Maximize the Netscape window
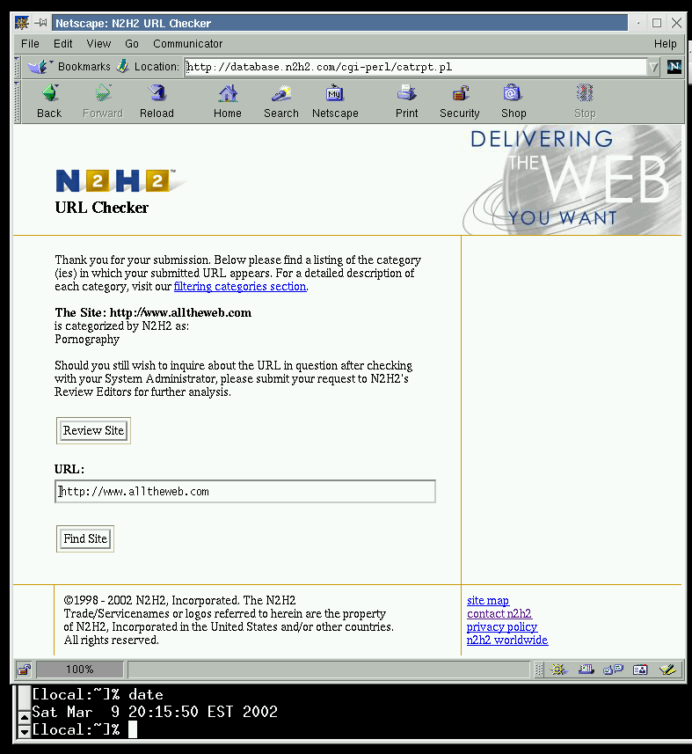 pyautogui.click(x=657, y=23)
